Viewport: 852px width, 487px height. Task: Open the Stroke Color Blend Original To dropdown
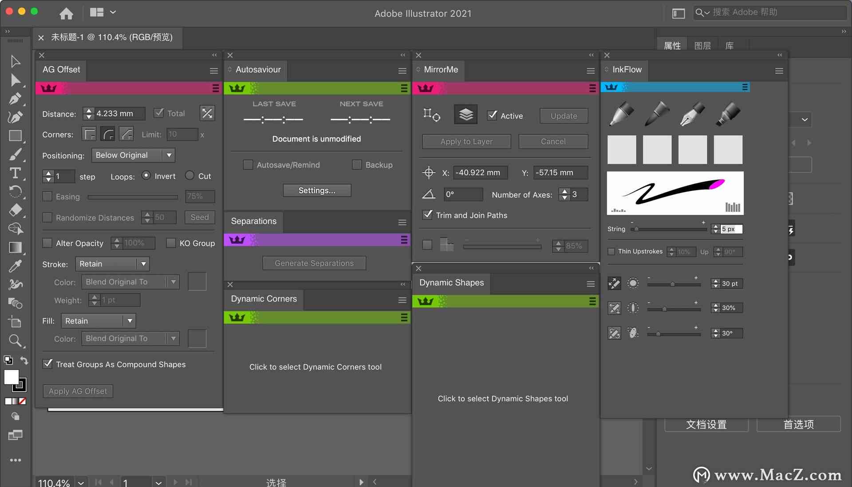130,282
